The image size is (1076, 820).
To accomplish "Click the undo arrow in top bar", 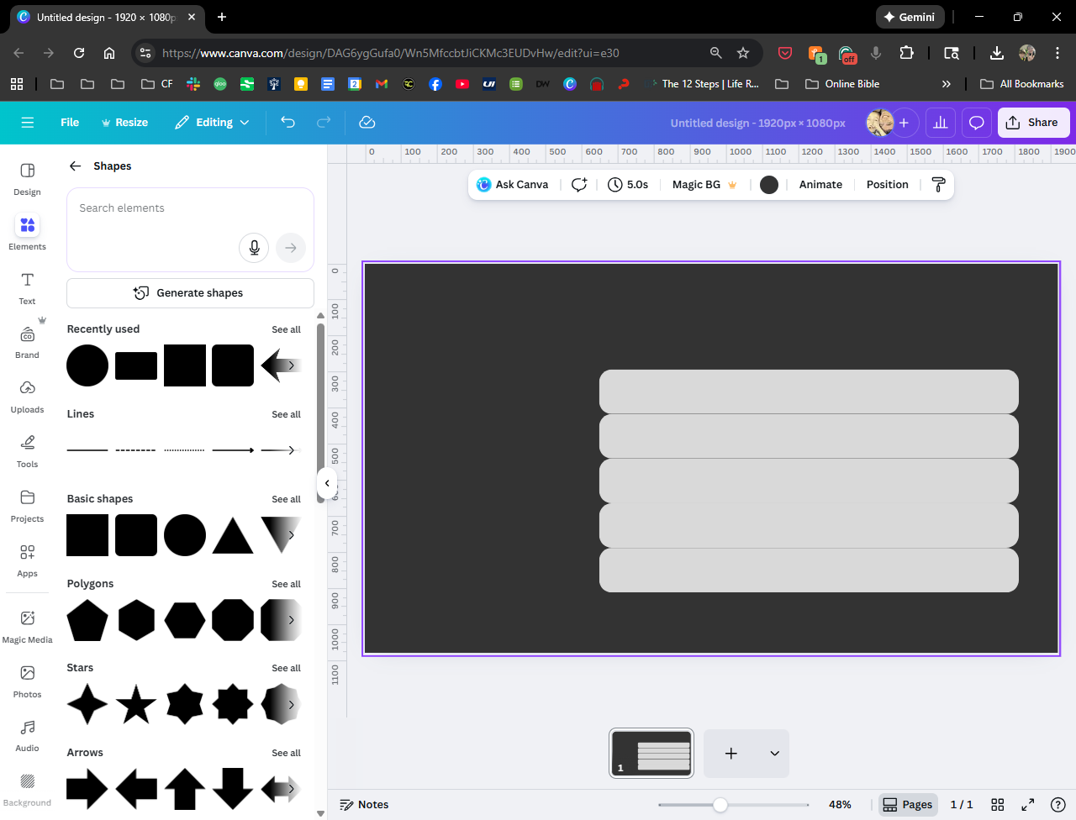I will coord(287,123).
